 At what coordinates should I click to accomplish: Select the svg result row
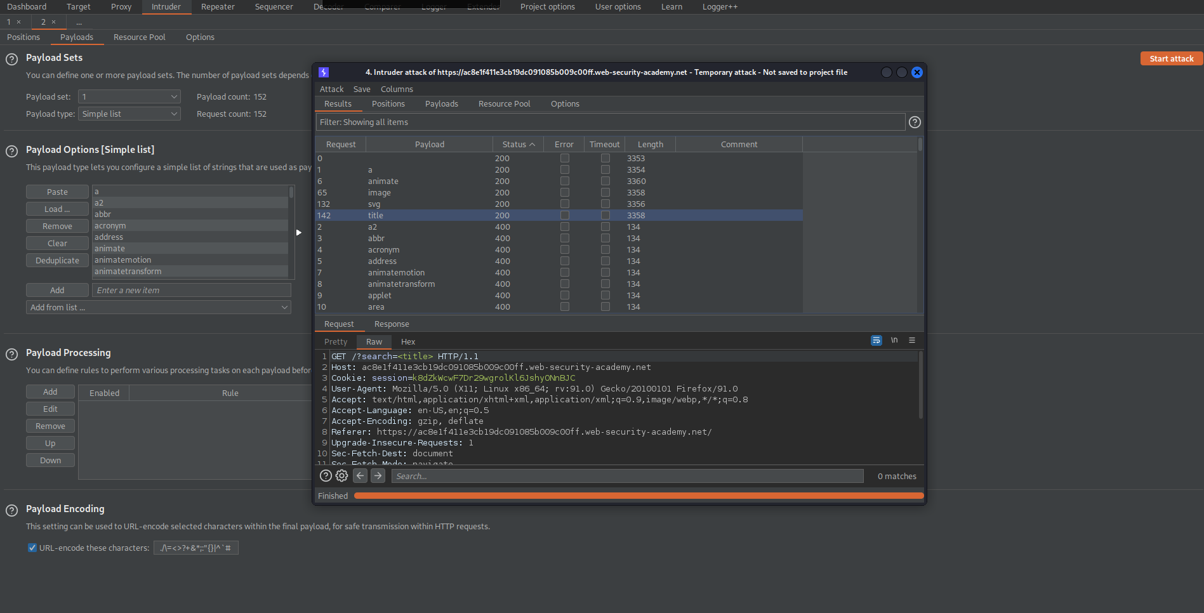tap(559, 204)
